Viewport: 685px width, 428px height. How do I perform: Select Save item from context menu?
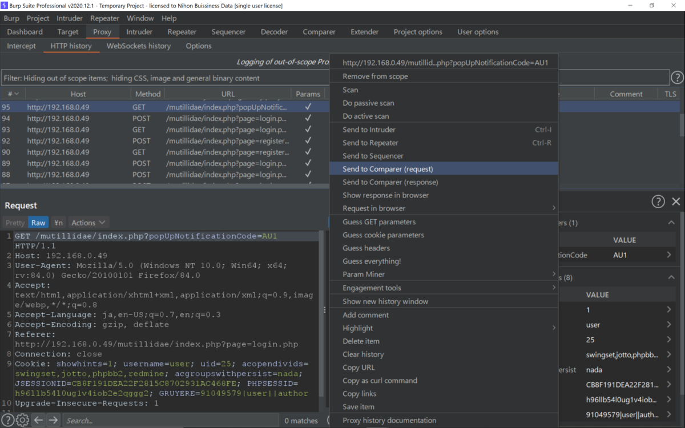pos(443,407)
